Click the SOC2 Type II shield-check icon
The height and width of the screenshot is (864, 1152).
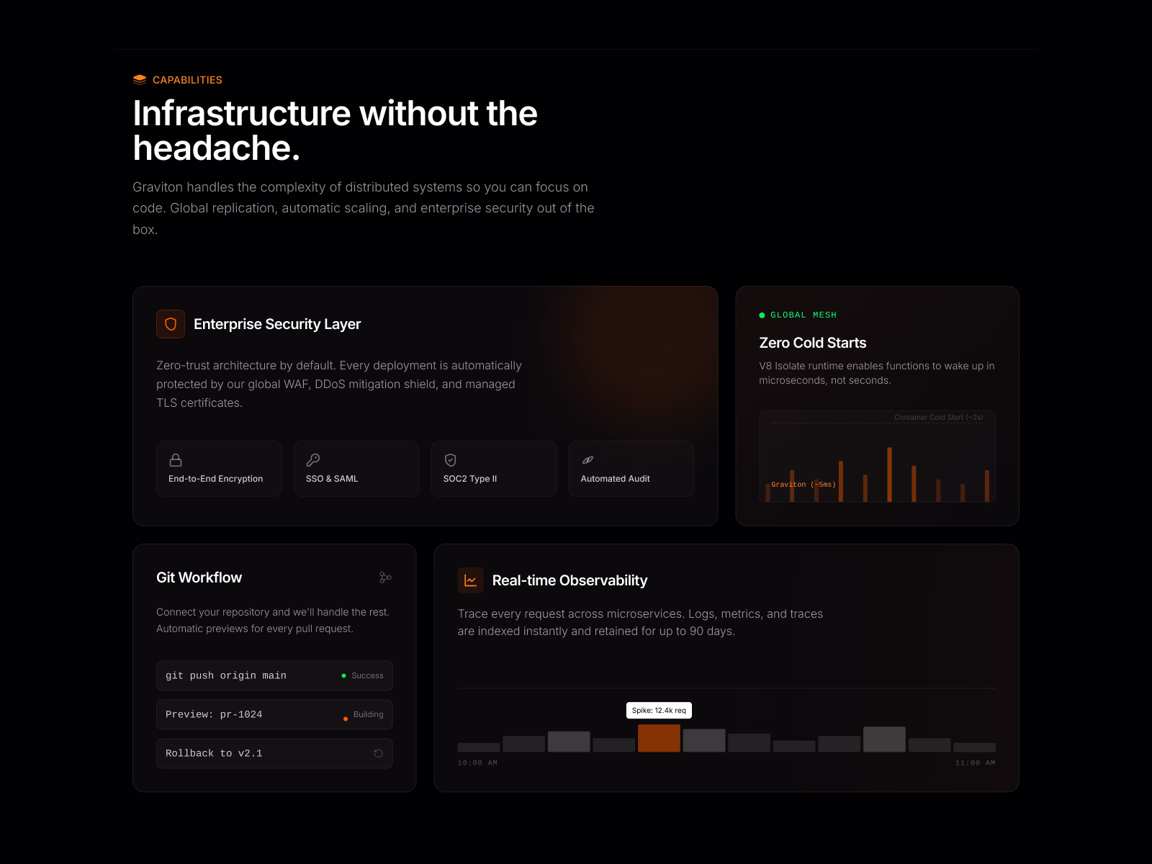[451, 460]
